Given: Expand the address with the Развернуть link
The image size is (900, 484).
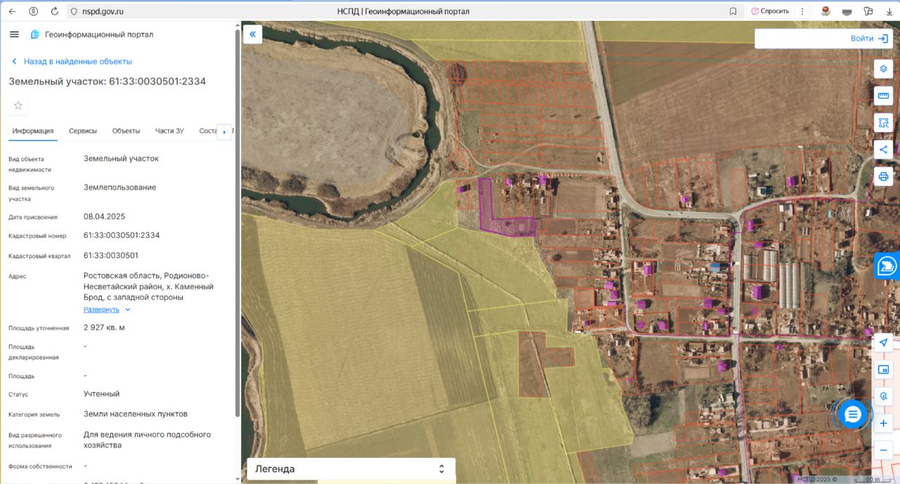Looking at the screenshot, I should pos(107,309).
